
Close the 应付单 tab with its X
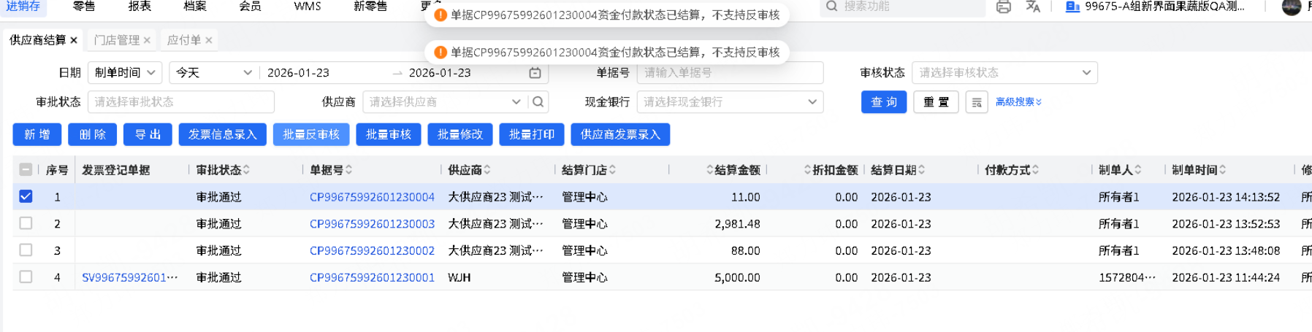point(209,40)
